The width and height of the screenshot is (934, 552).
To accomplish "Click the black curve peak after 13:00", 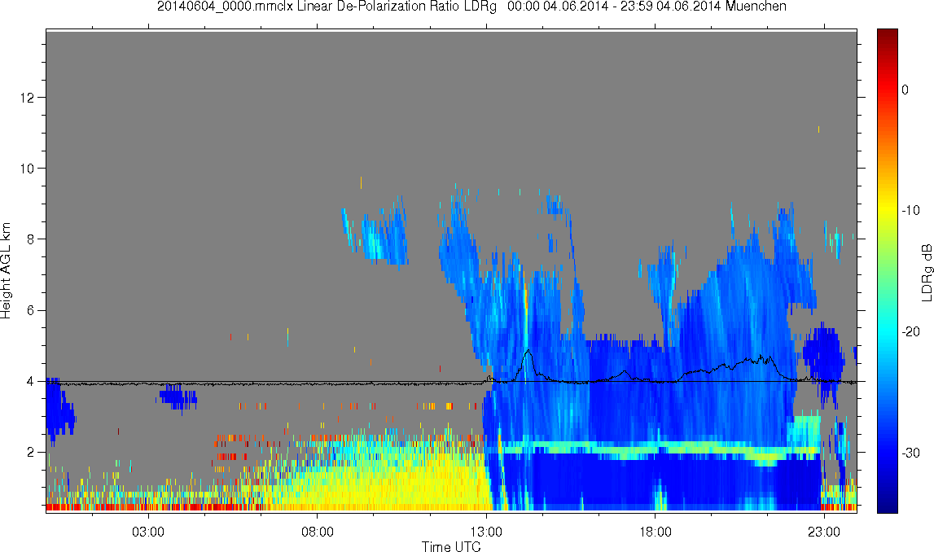I will pyautogui.click(x=527, y=352).
